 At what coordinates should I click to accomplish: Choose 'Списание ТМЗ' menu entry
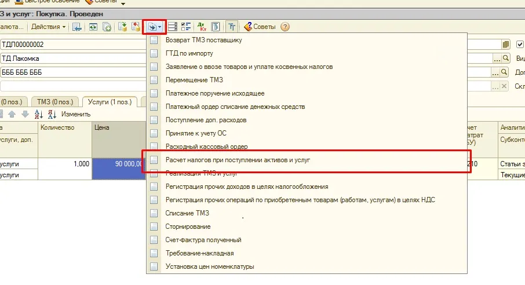tap(307, 213)
